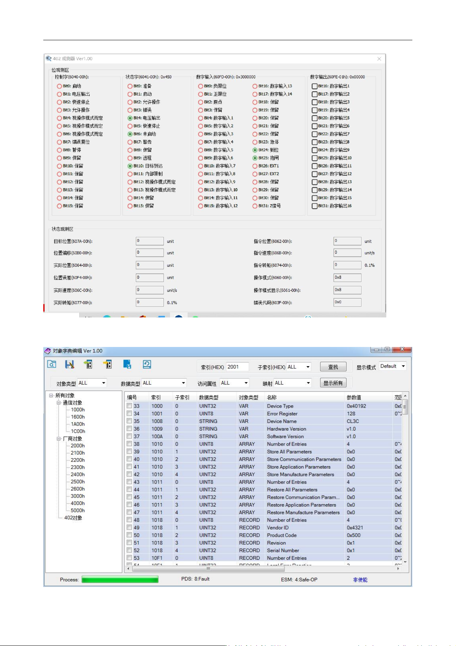Click the Serial Number name cell
The image size is (456, 646).
pyautogui.click(x=283, y=550)
